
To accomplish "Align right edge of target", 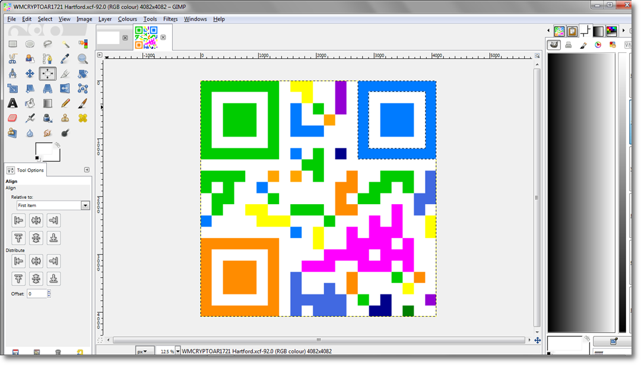I will [x=53, y=221].
